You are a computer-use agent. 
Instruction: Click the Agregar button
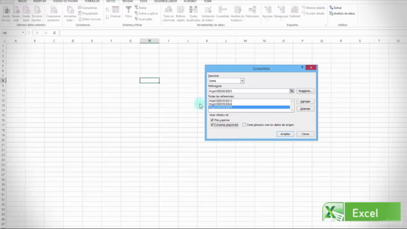point(305,102)
